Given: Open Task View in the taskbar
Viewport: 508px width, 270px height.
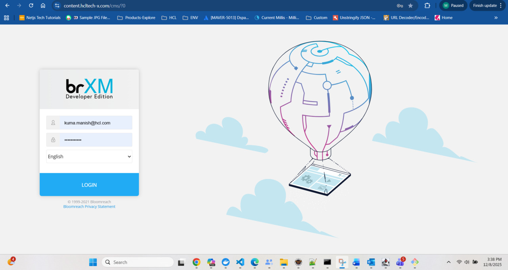Looking at the screenshot, I should [x=181, y=262].
